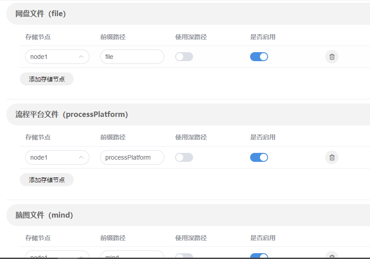
Task: Enable 使用深路径 for processPlatform
Action: 184,157
